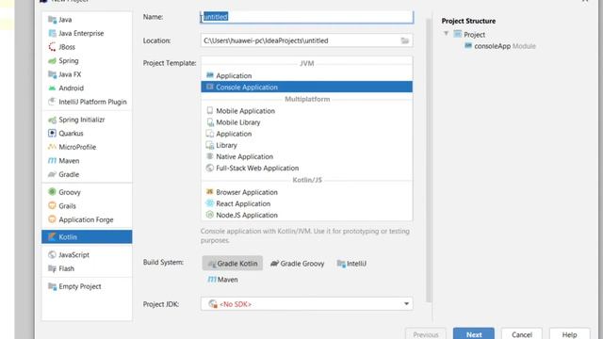Open Help for the wizard
This screenshot has width=603, height=339.
pyautogui.click(x=569, y=333)
